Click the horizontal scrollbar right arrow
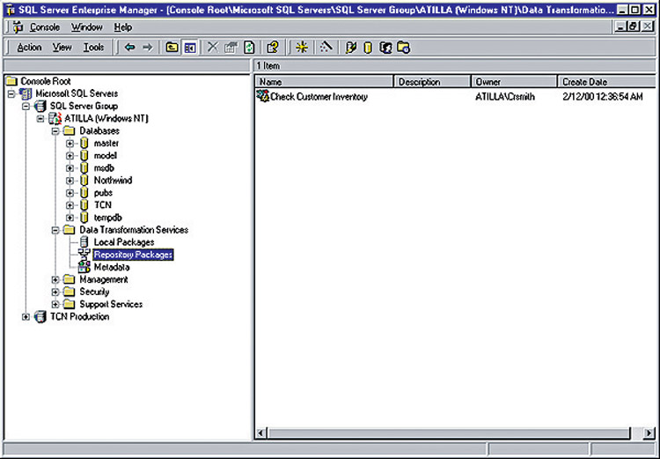 coord(649,433)
